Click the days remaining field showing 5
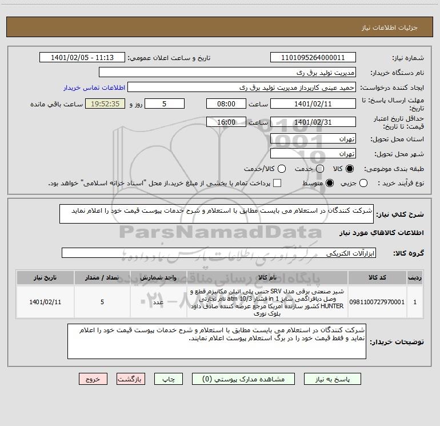440x426 pixels. pos(165,103)
